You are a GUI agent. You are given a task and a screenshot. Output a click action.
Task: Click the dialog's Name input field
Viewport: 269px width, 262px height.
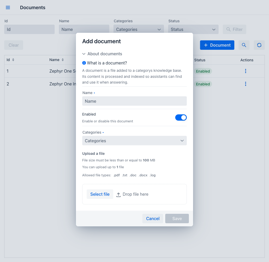134,101
